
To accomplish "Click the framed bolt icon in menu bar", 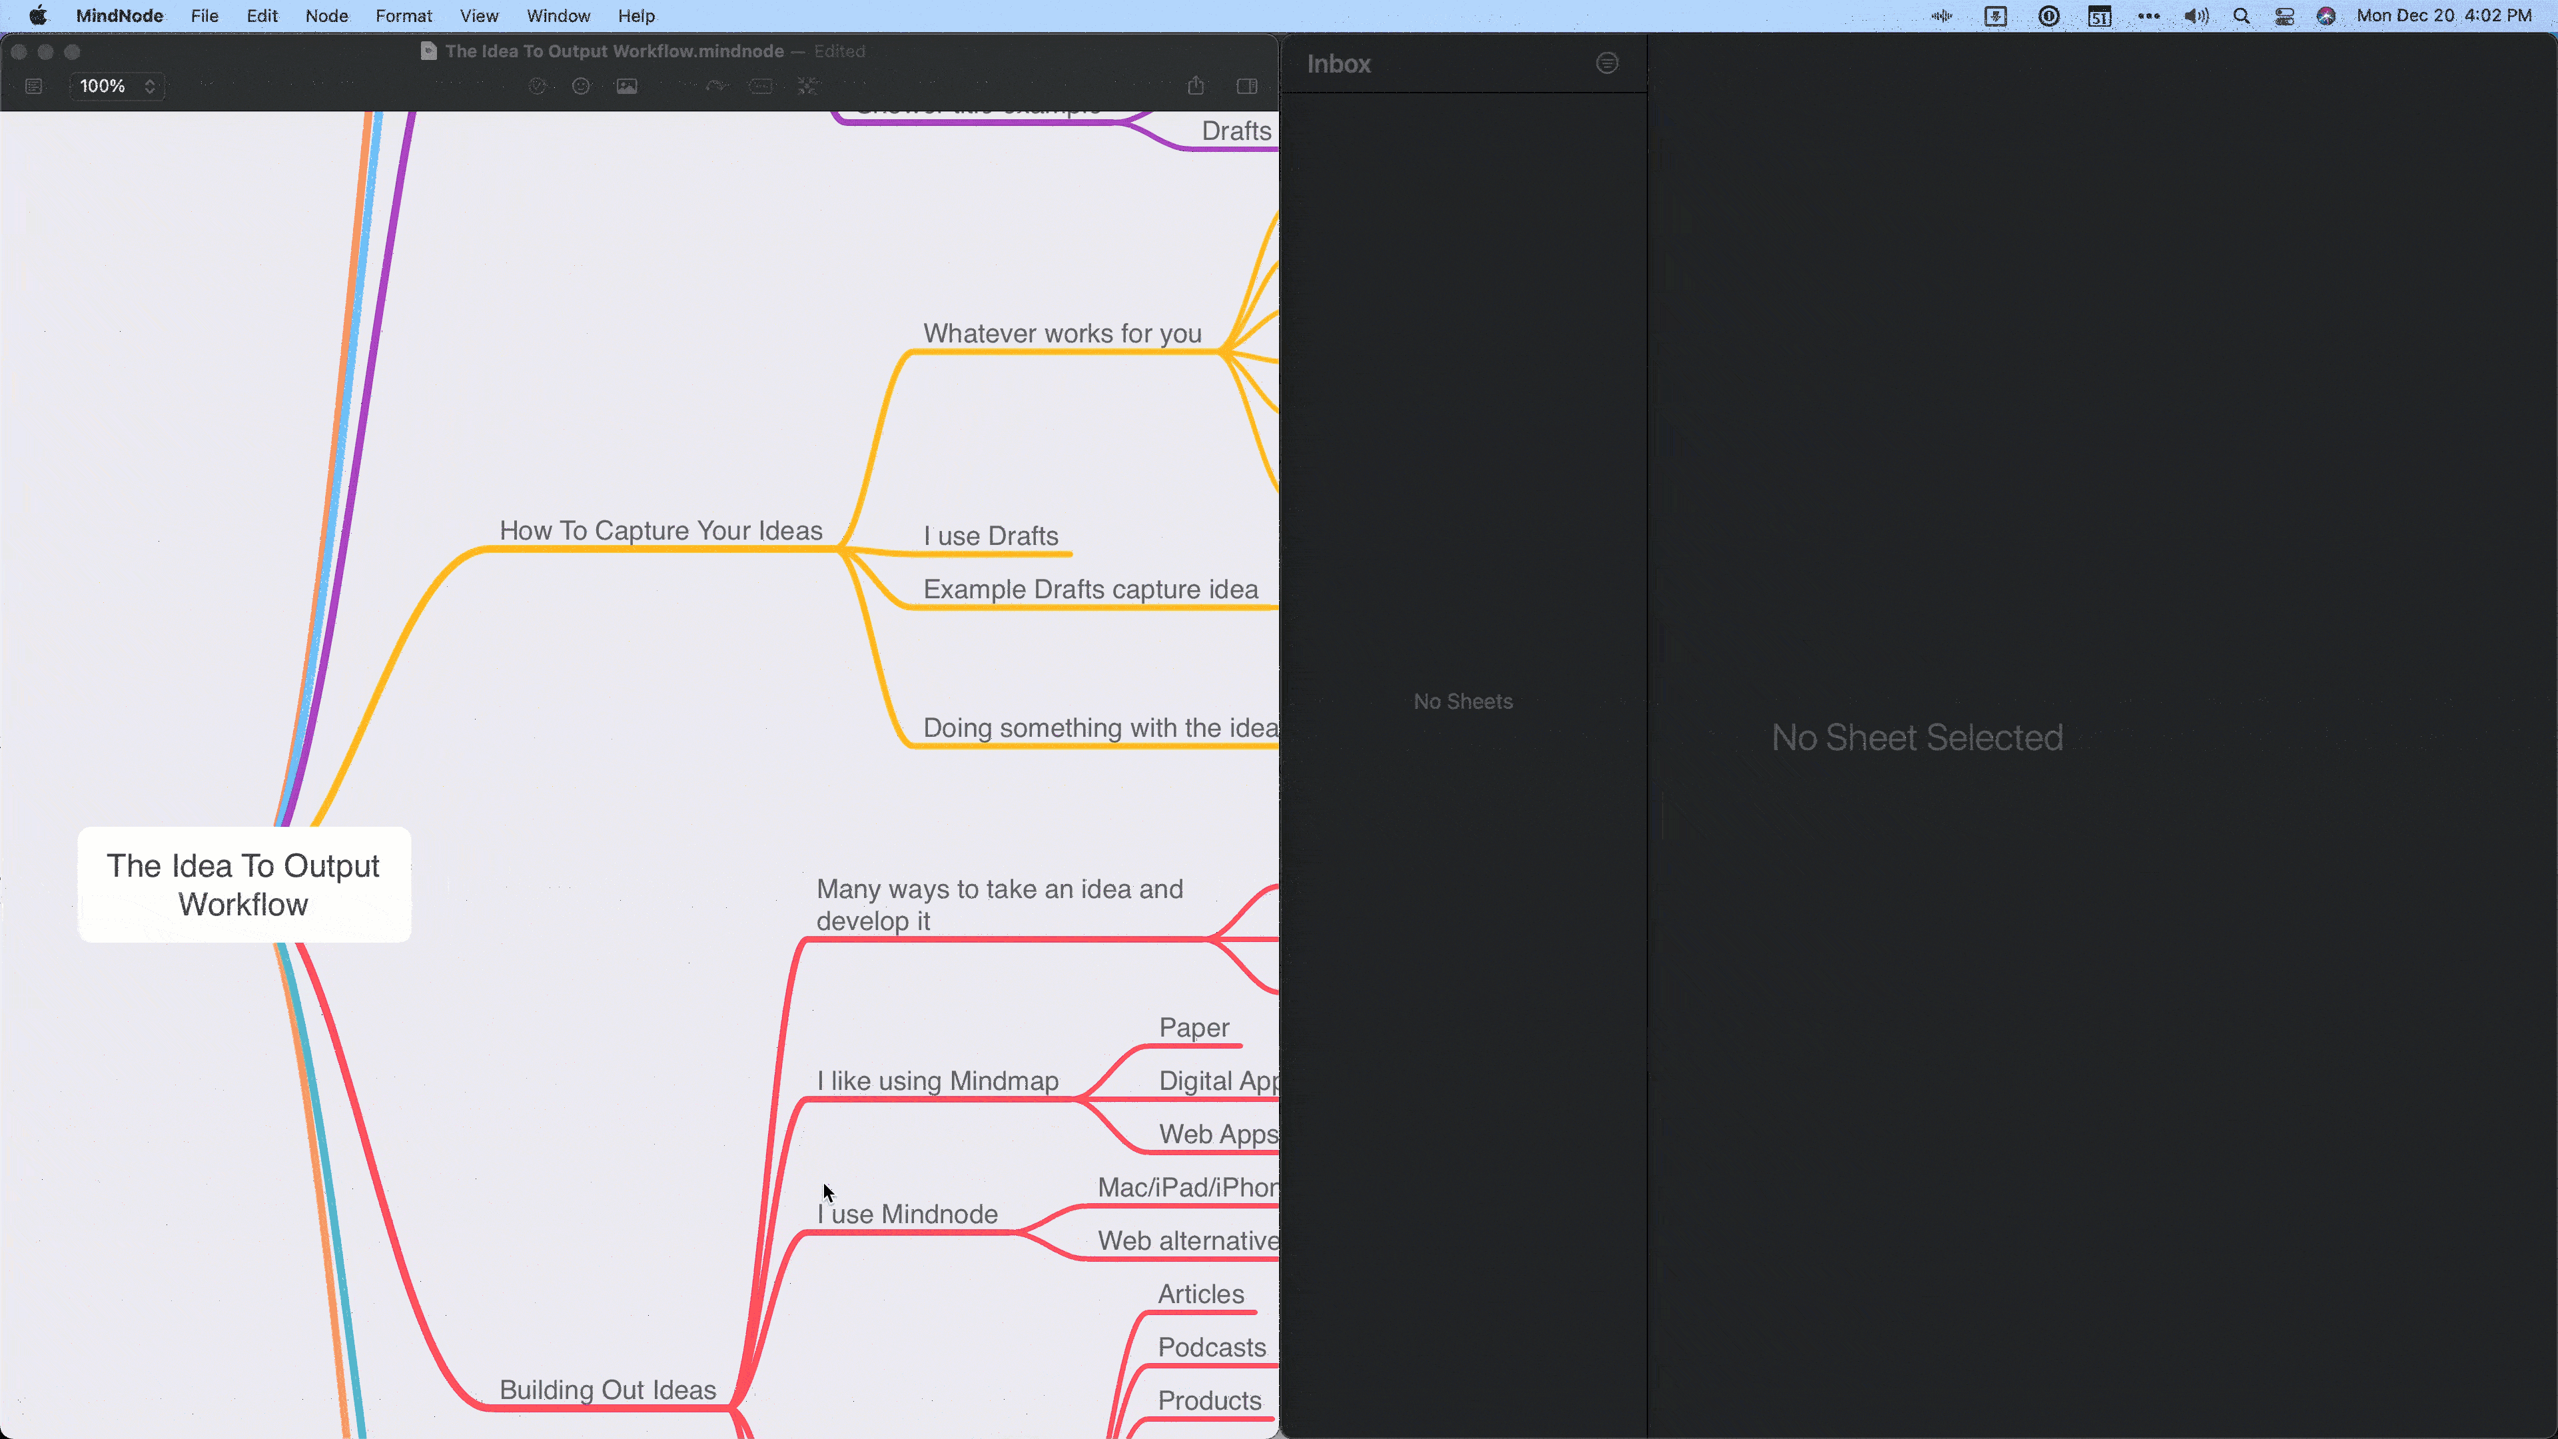I will 1996,16.
